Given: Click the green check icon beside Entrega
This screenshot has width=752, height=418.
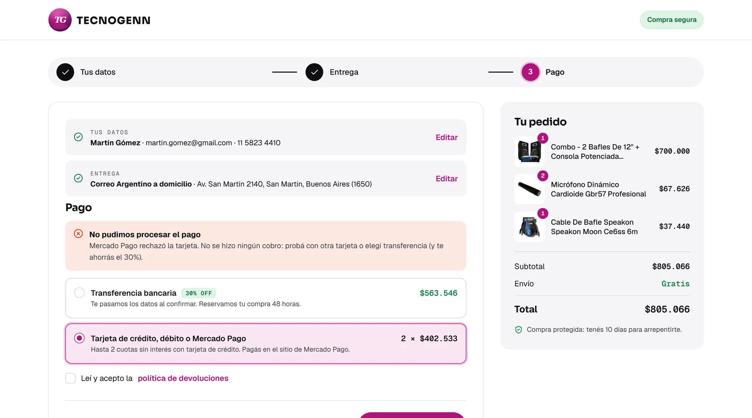Looking at the screenshot, I should coord(78,178).
